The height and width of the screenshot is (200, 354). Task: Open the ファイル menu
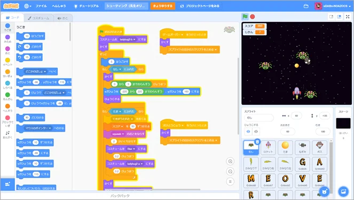click(x=41, y=6)
